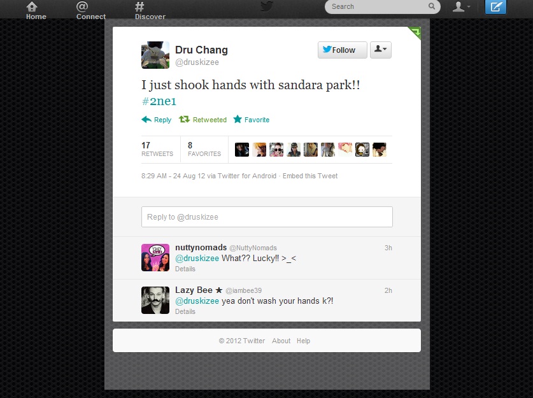Compose new tweet with blue quill icon
This screenshot has width=533, height=398.
[x=495, y=7]
